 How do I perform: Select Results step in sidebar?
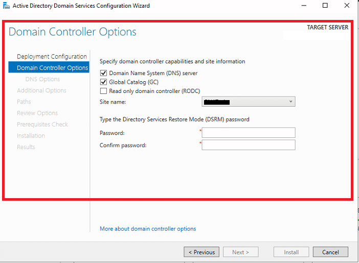26,147
